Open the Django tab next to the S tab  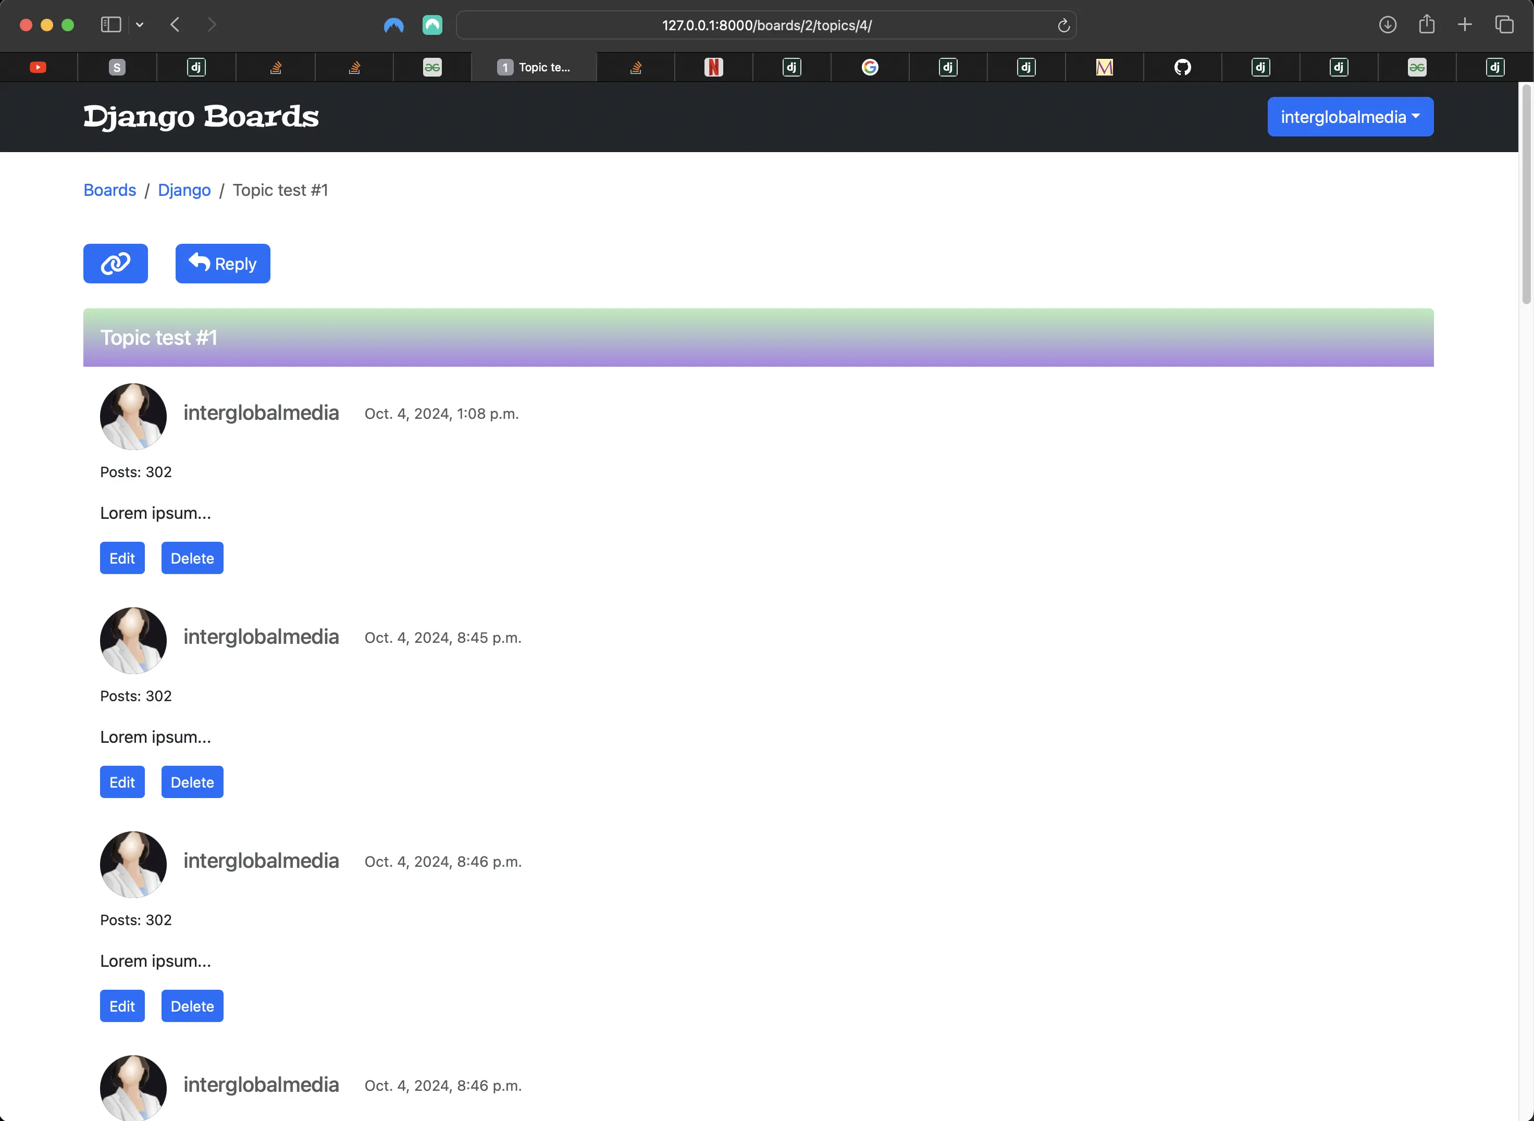pyautogui.click(x=196, y=67)
